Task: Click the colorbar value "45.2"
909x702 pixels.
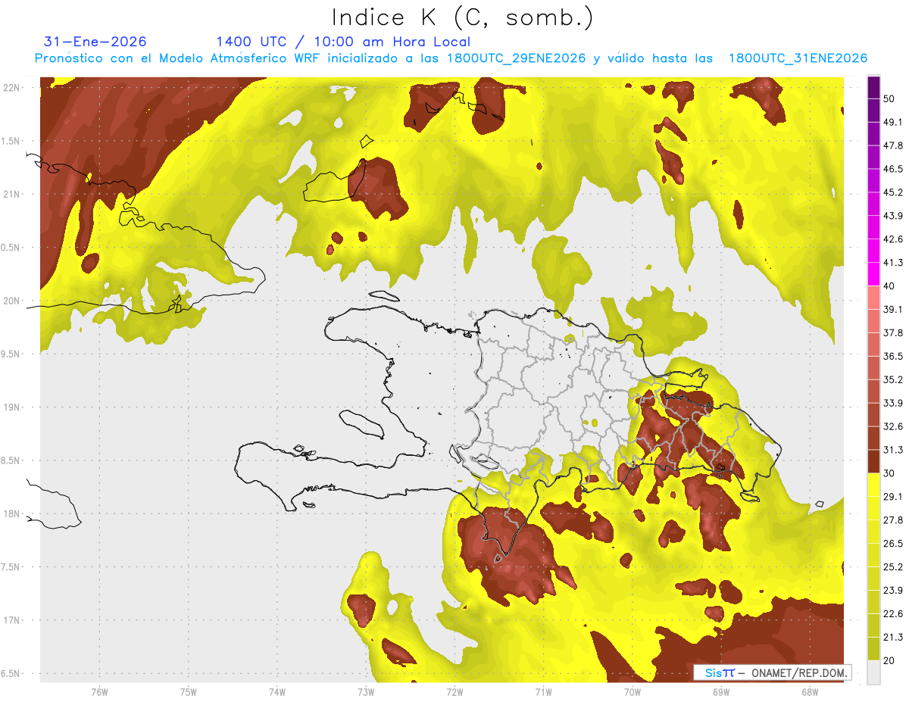Action: point(893,192)
